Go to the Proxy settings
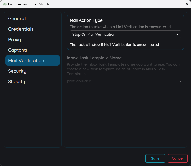The width and height of the screenshot is (191, 166). pyautogui.click(x=14, y=40)
